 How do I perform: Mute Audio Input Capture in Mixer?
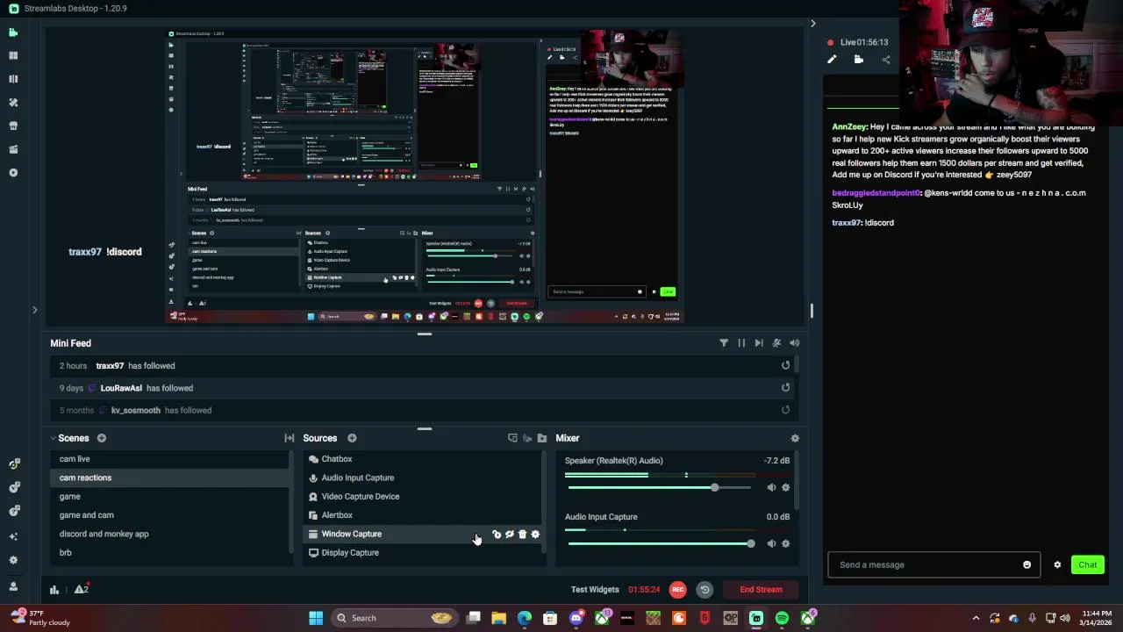[x=771, y=544]
